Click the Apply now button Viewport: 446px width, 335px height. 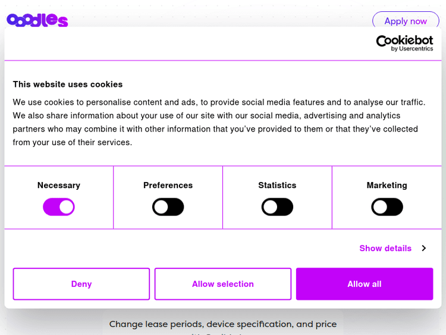(x=406, y=21)
